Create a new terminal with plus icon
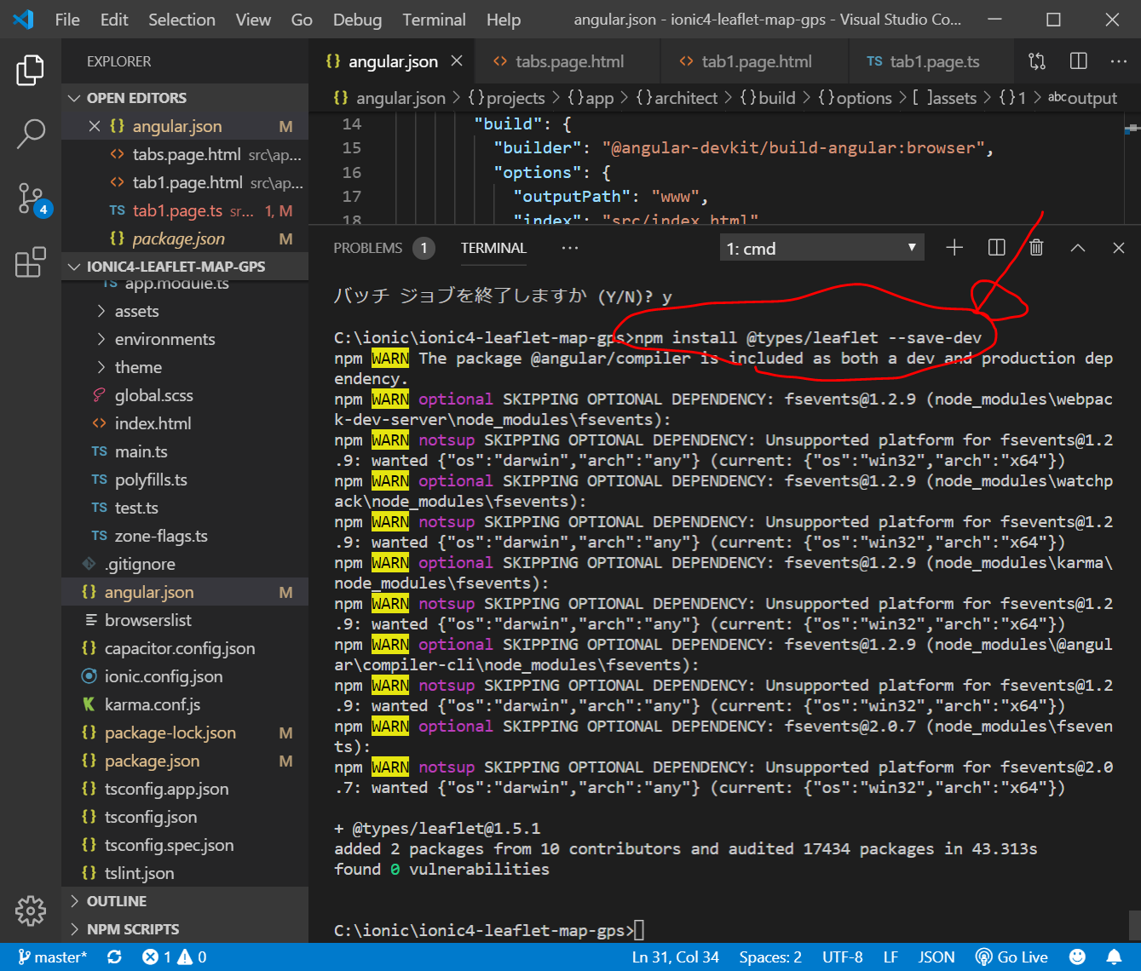This screenshot has width=1141, height=971. (x=954, y=248)
